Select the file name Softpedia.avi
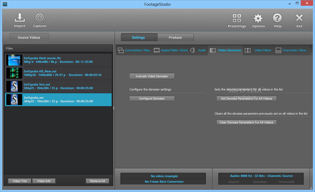315x192 pixels. pos(34,98)
